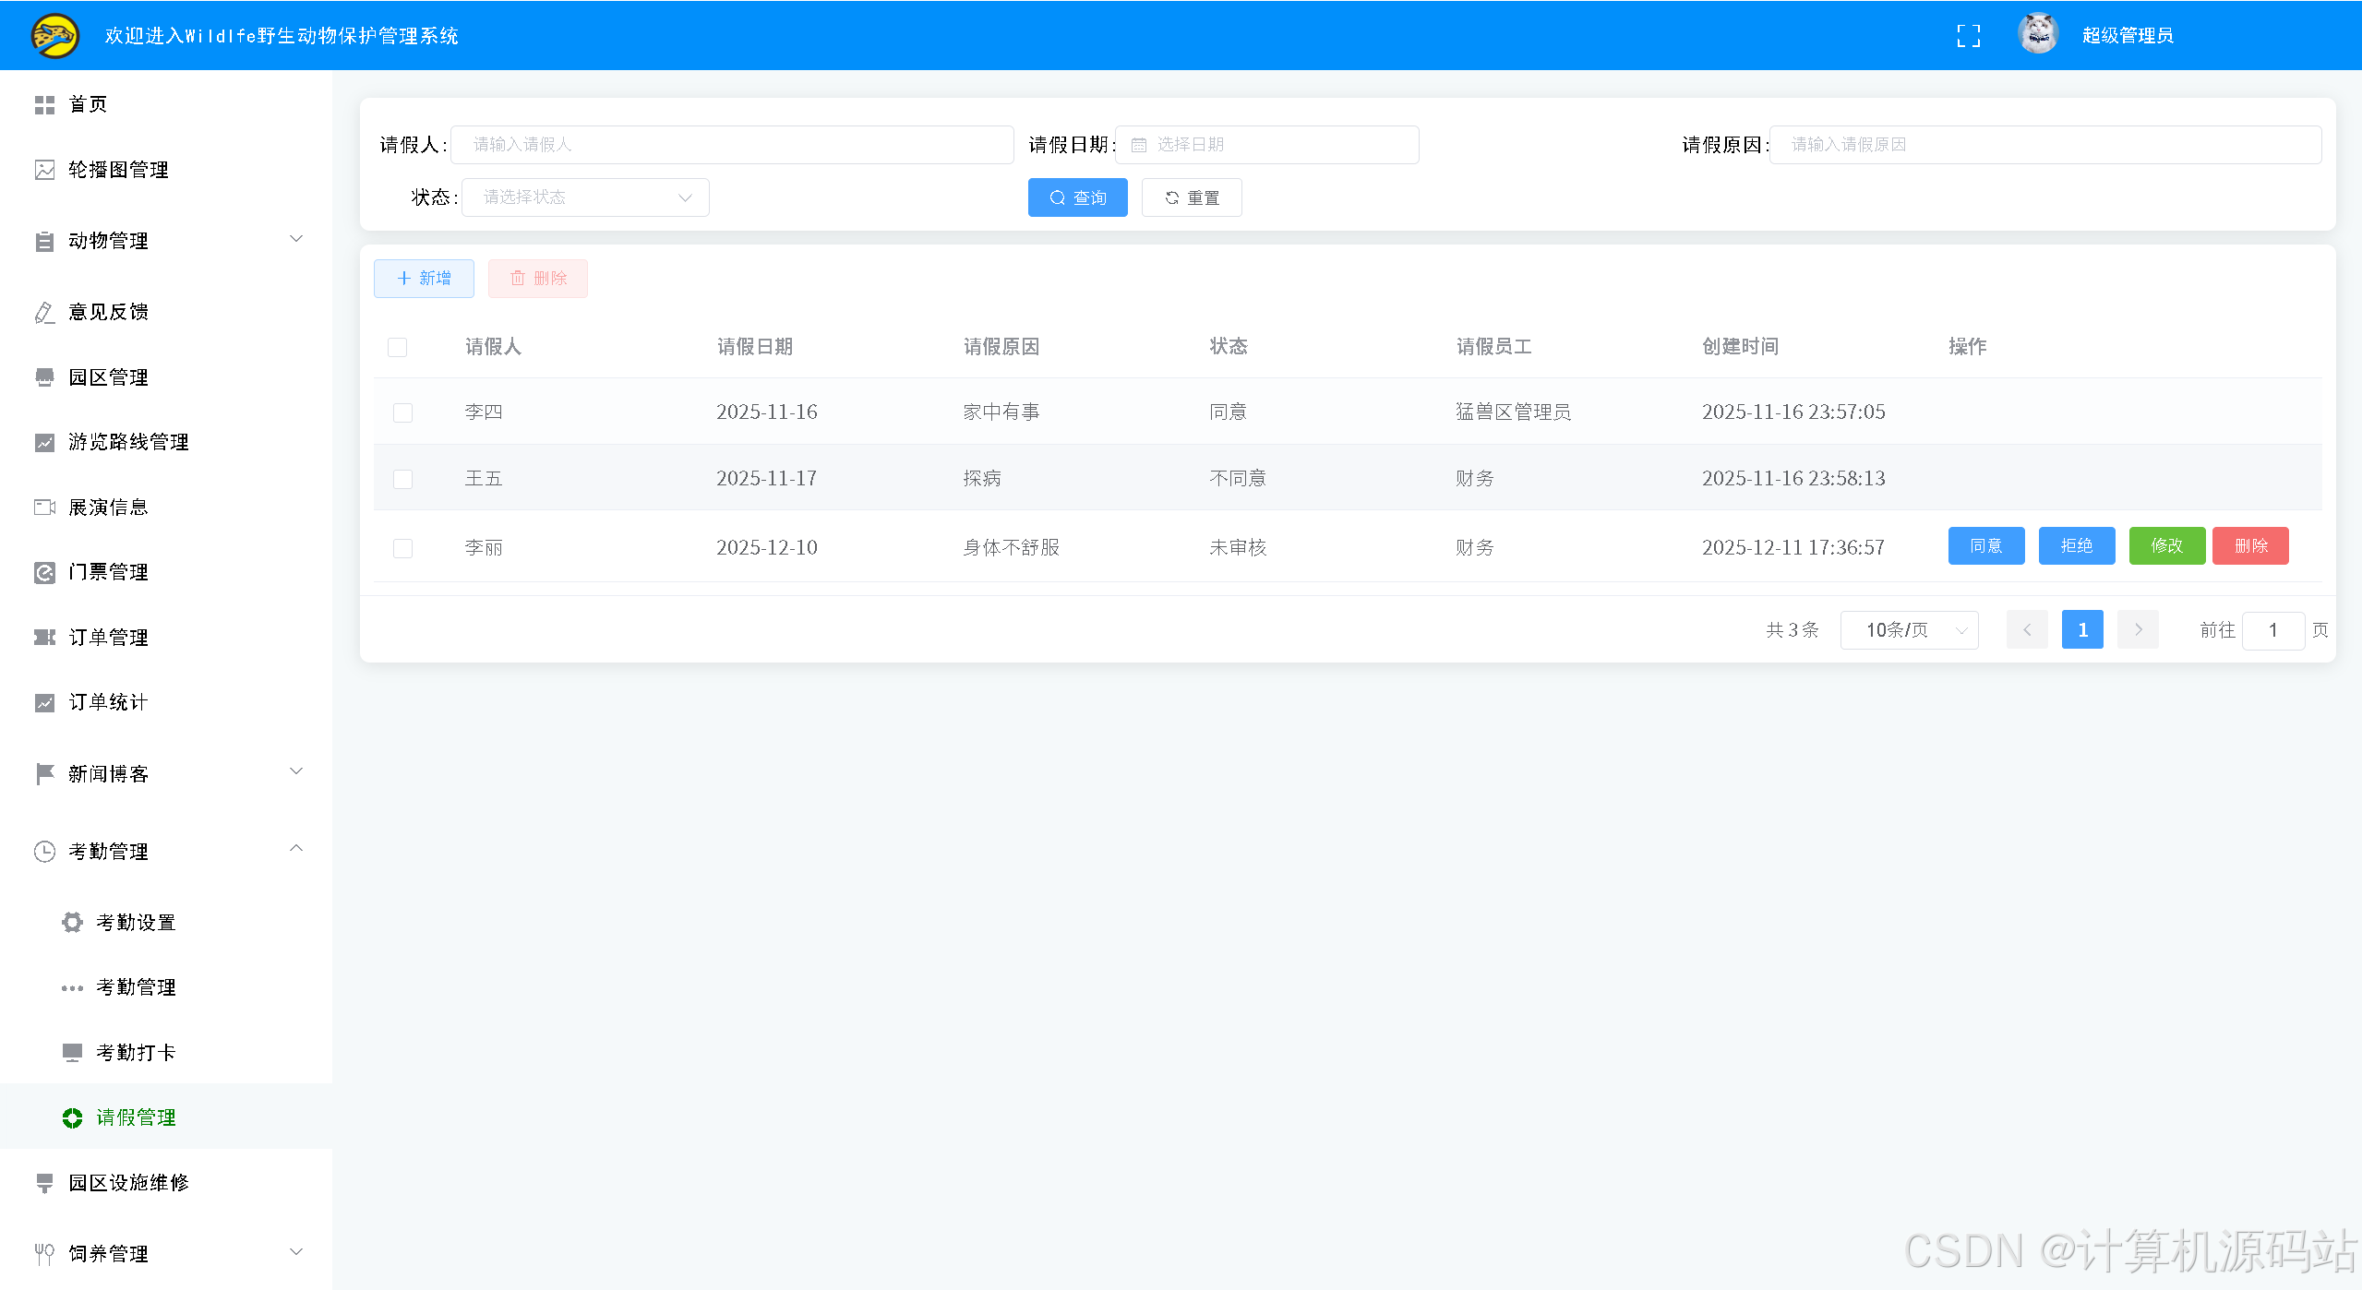Click the 重置 reset button

[1192, 197]
